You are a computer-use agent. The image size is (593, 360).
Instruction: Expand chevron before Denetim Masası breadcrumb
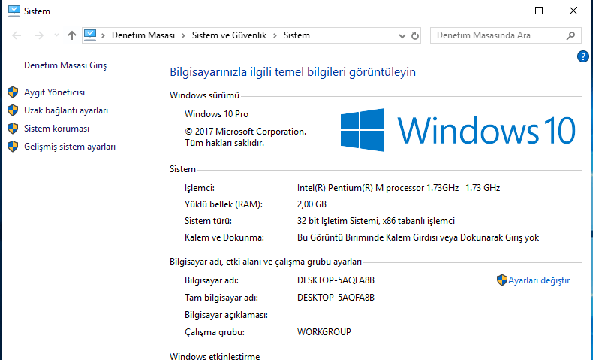pyautogui.click(x=103, y=35)
